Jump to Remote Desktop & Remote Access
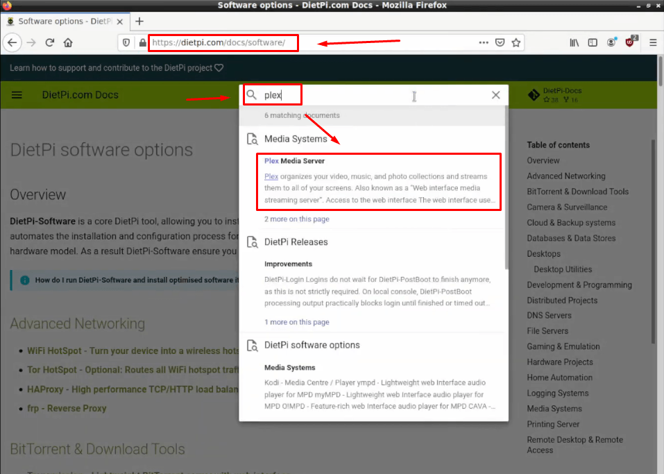The height and width of the screenshot is (474, 664). (574, 445)
